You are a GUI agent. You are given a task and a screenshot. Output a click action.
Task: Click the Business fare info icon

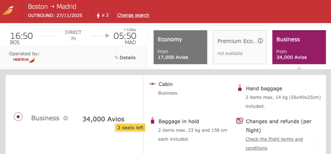click(x=65, y=118)
